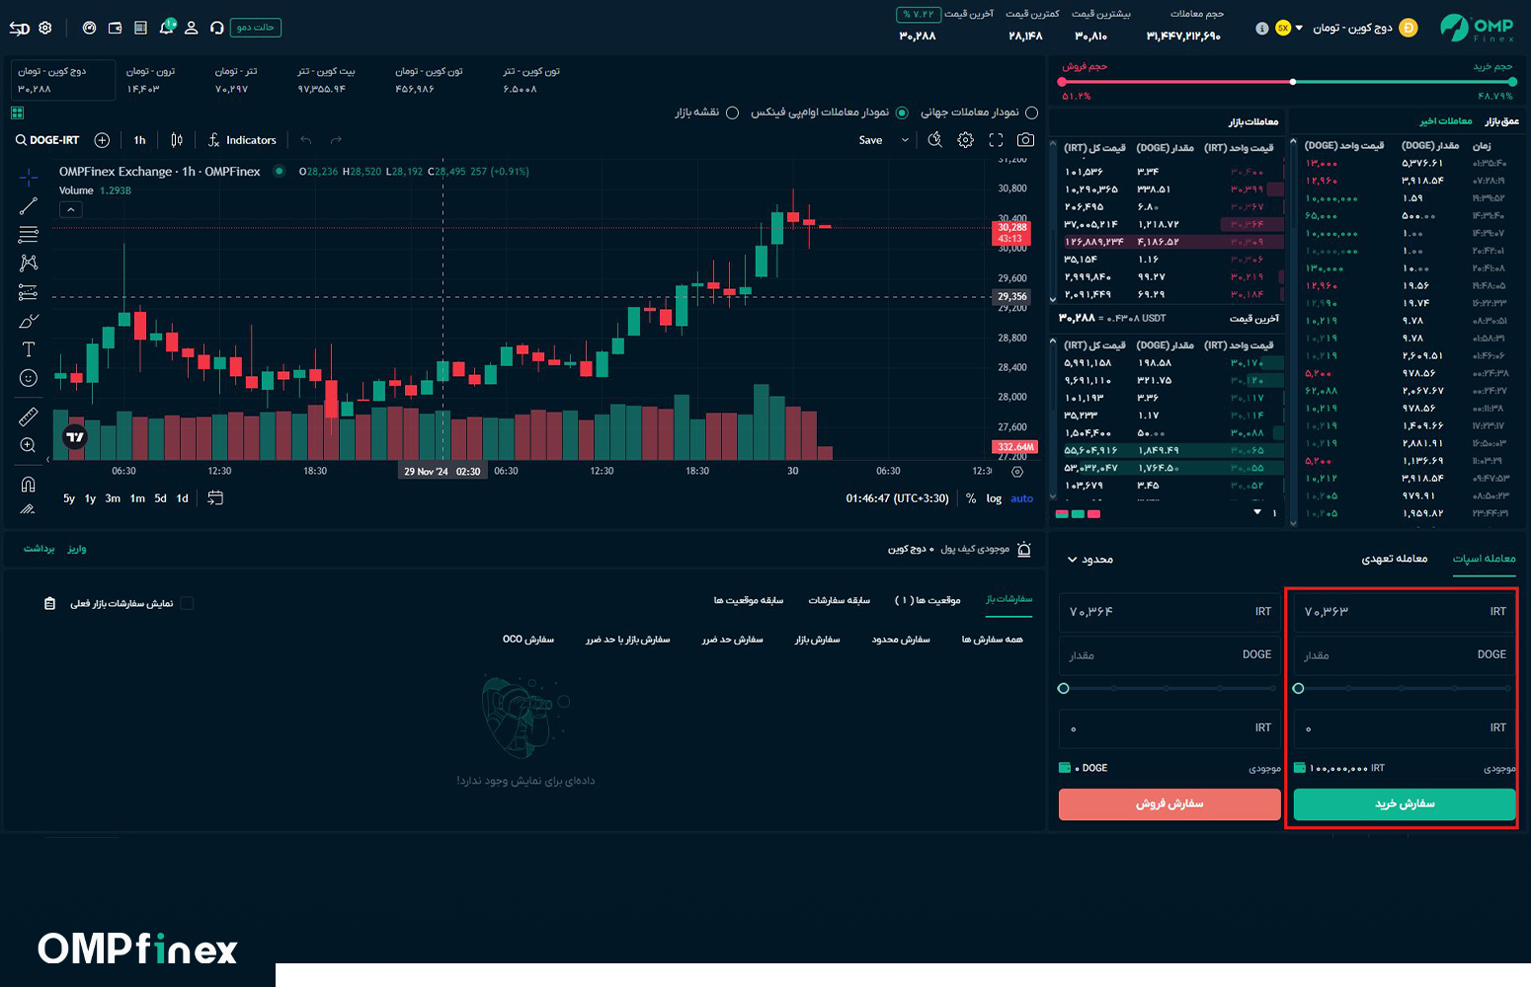Viewport: 1531px width, 987px height.
Task: Select the pattern drawing tool
Action: [29, 263]
